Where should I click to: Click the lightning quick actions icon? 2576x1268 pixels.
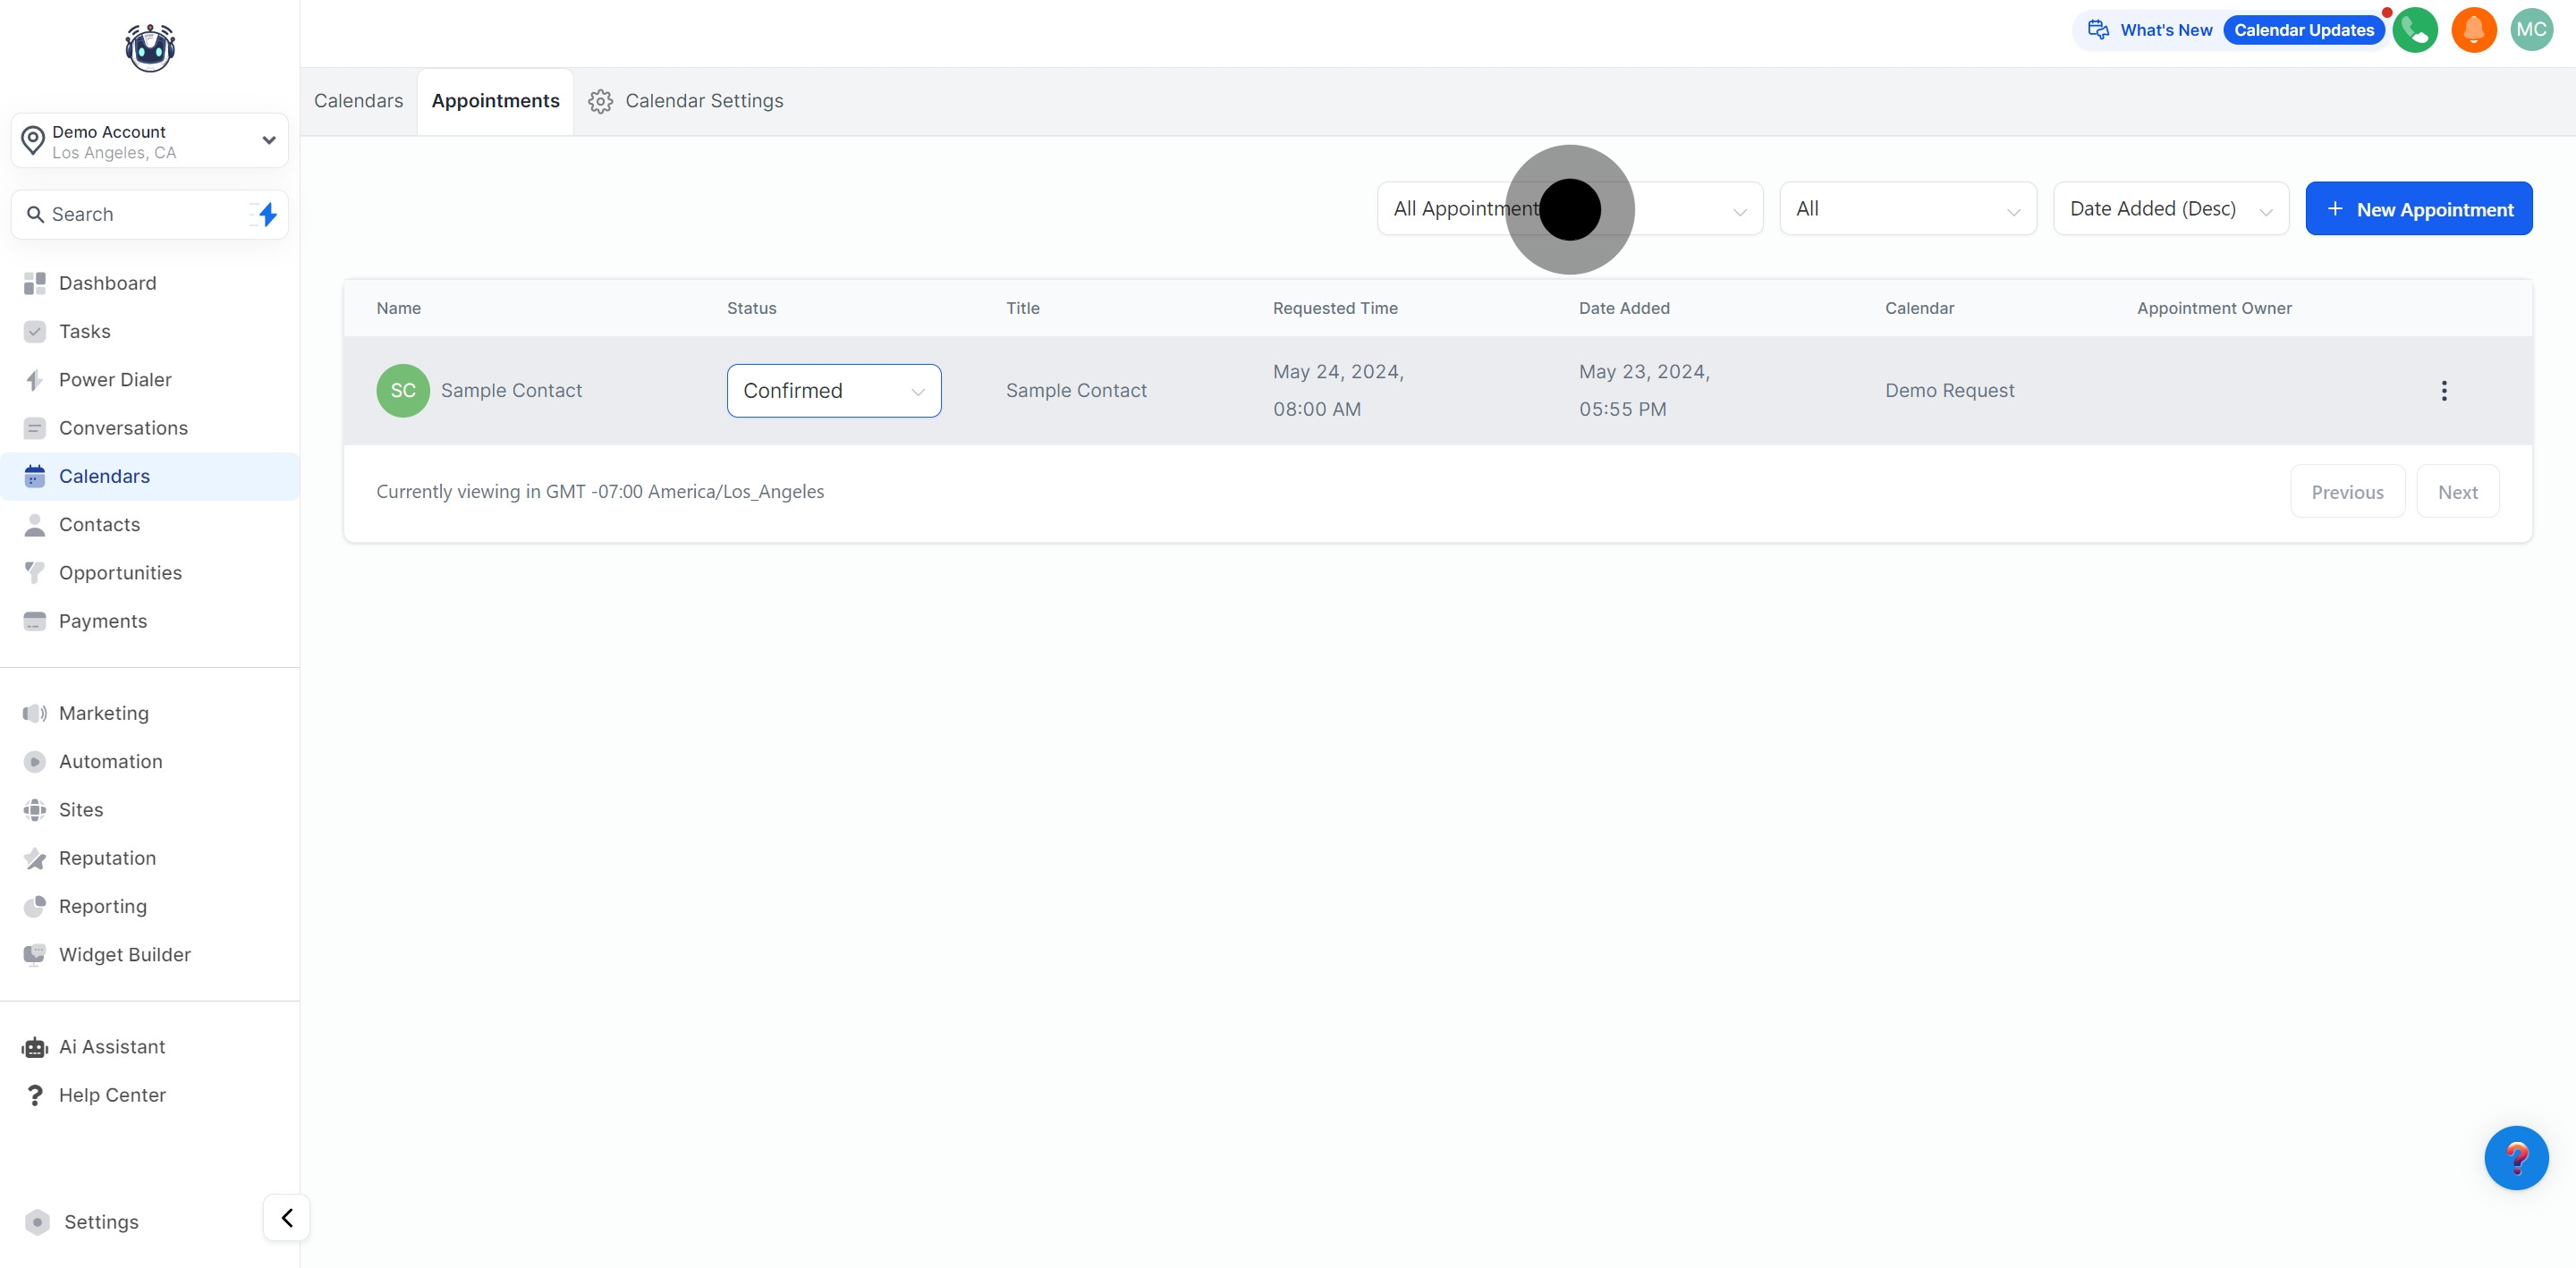(266, 214)
